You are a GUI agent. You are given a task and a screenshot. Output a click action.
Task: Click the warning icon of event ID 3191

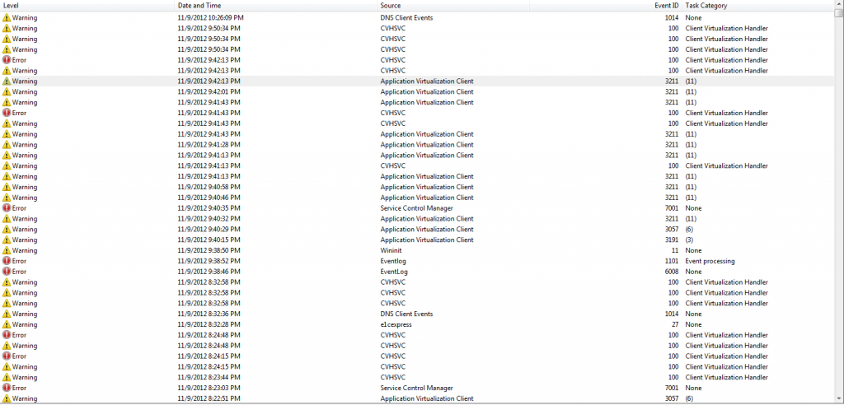click(x=7, y=240)
